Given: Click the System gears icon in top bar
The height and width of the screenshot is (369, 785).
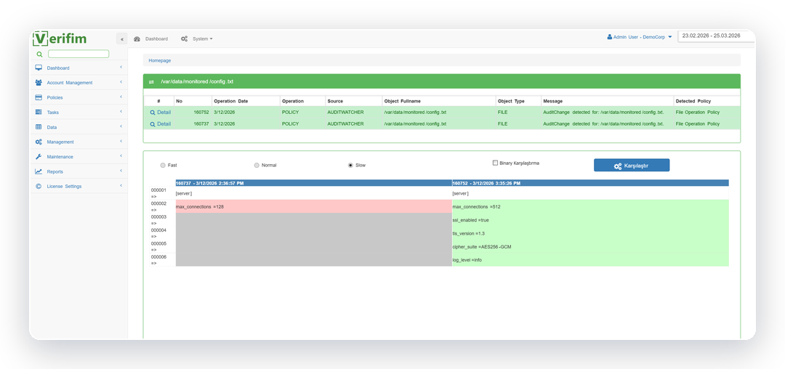Looking at the screenshot, I should 184,39.
